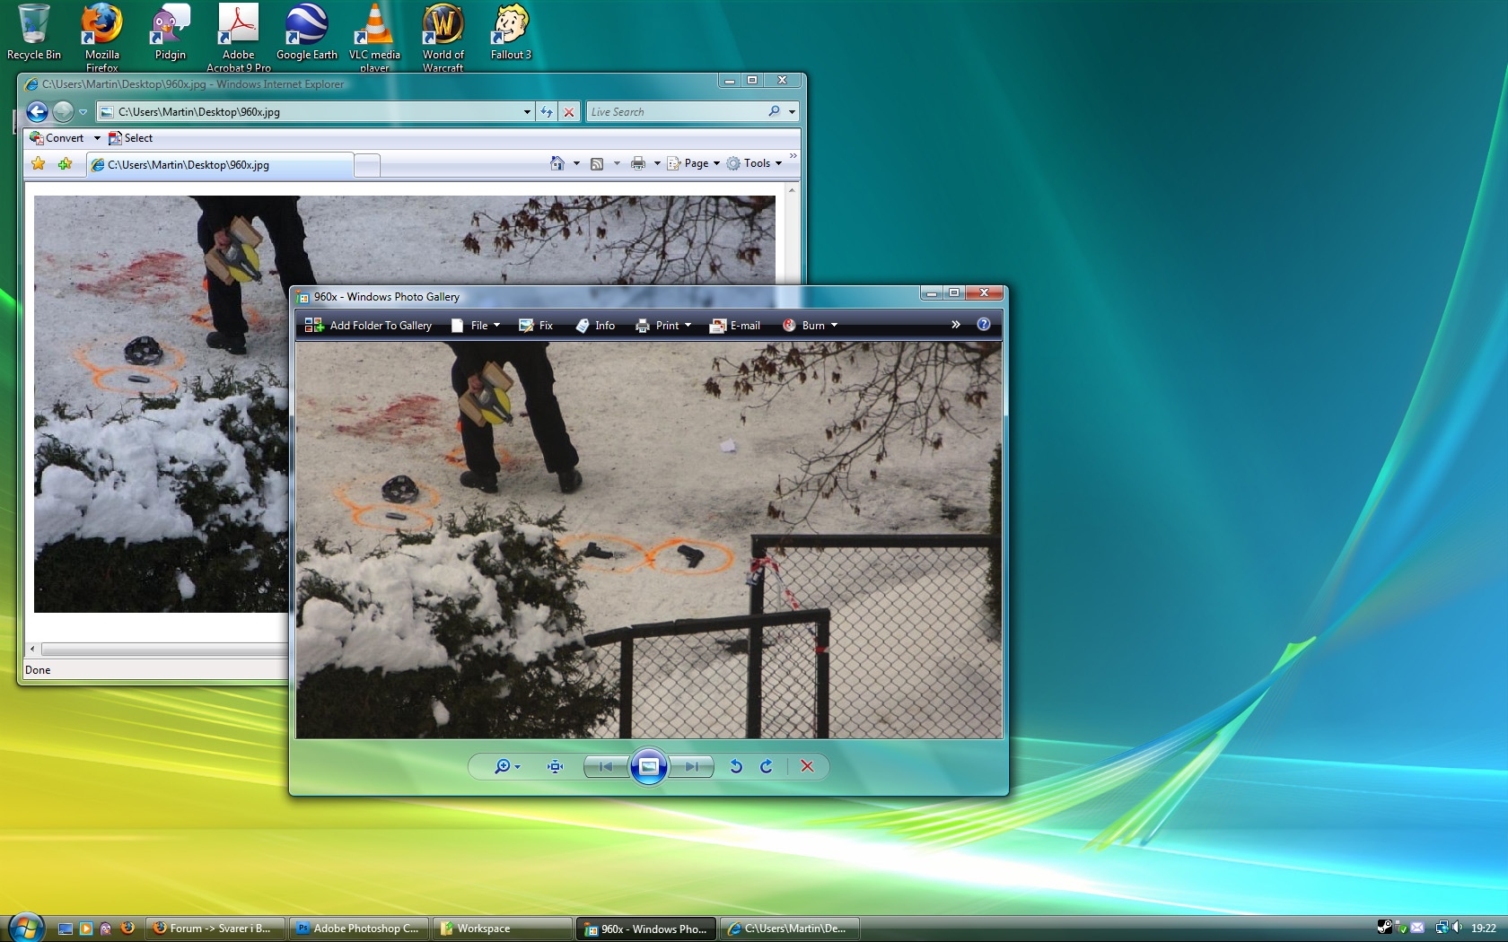This screenshot has width=1508, height=942.
Task: Click the Home icon in Internet Explorer
Action: click(557, 163)
